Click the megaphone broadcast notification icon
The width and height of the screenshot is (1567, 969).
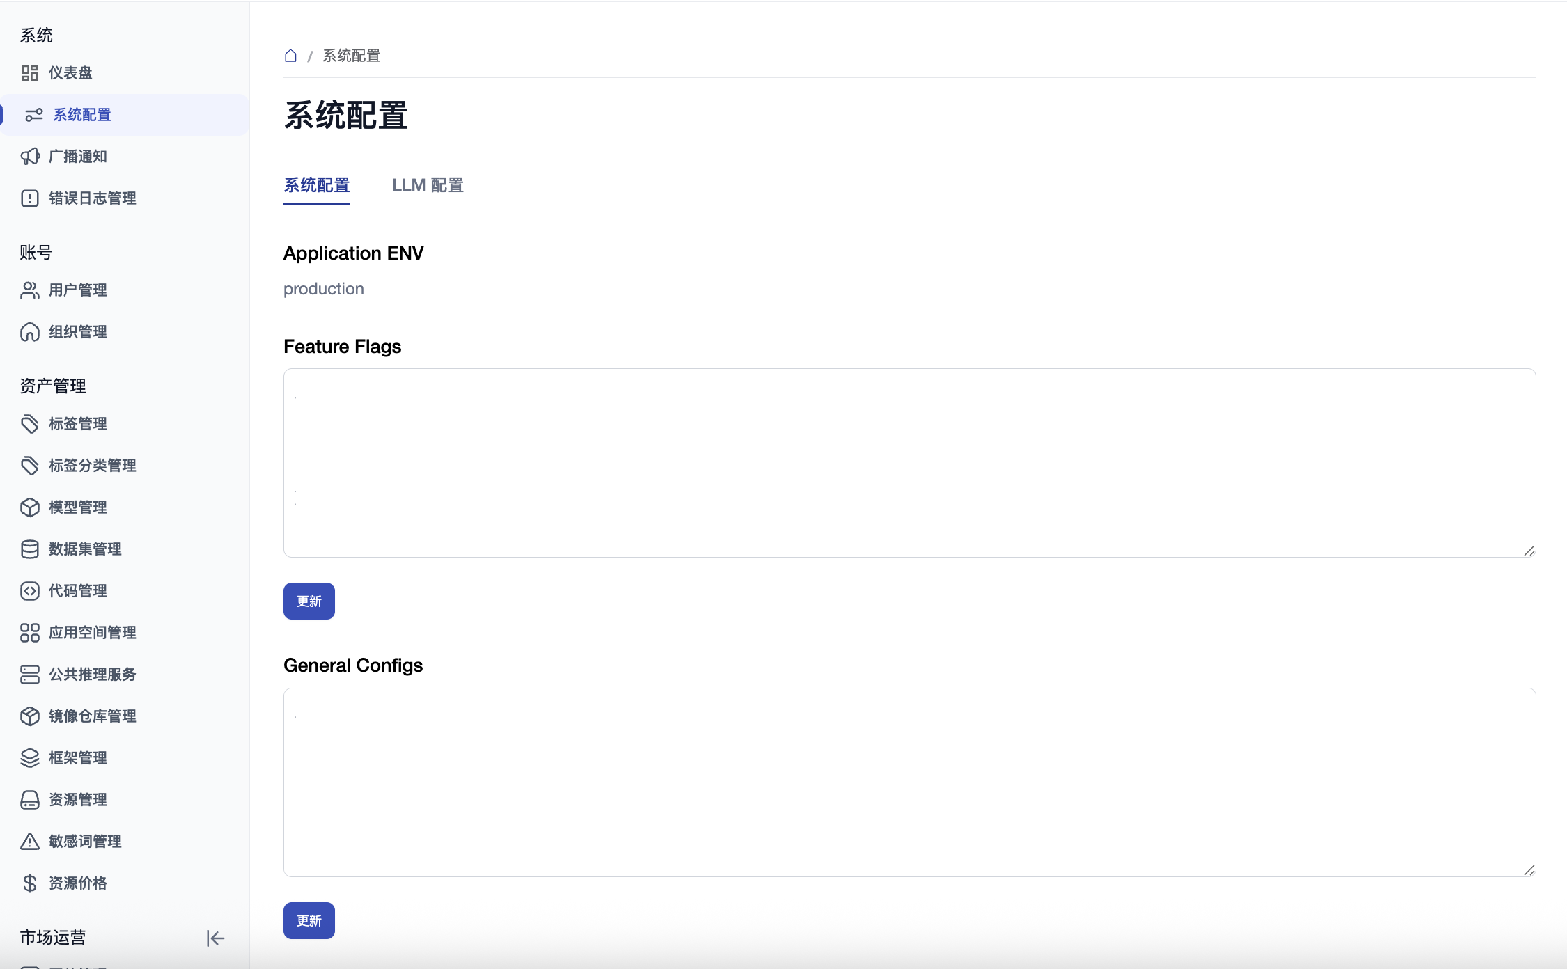(30, 157)
